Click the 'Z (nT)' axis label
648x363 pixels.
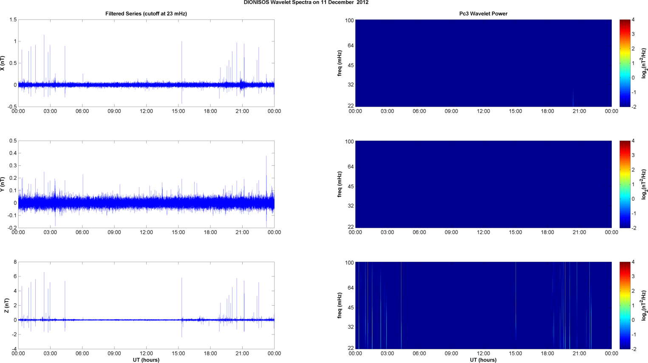click(x=6, y=306)
